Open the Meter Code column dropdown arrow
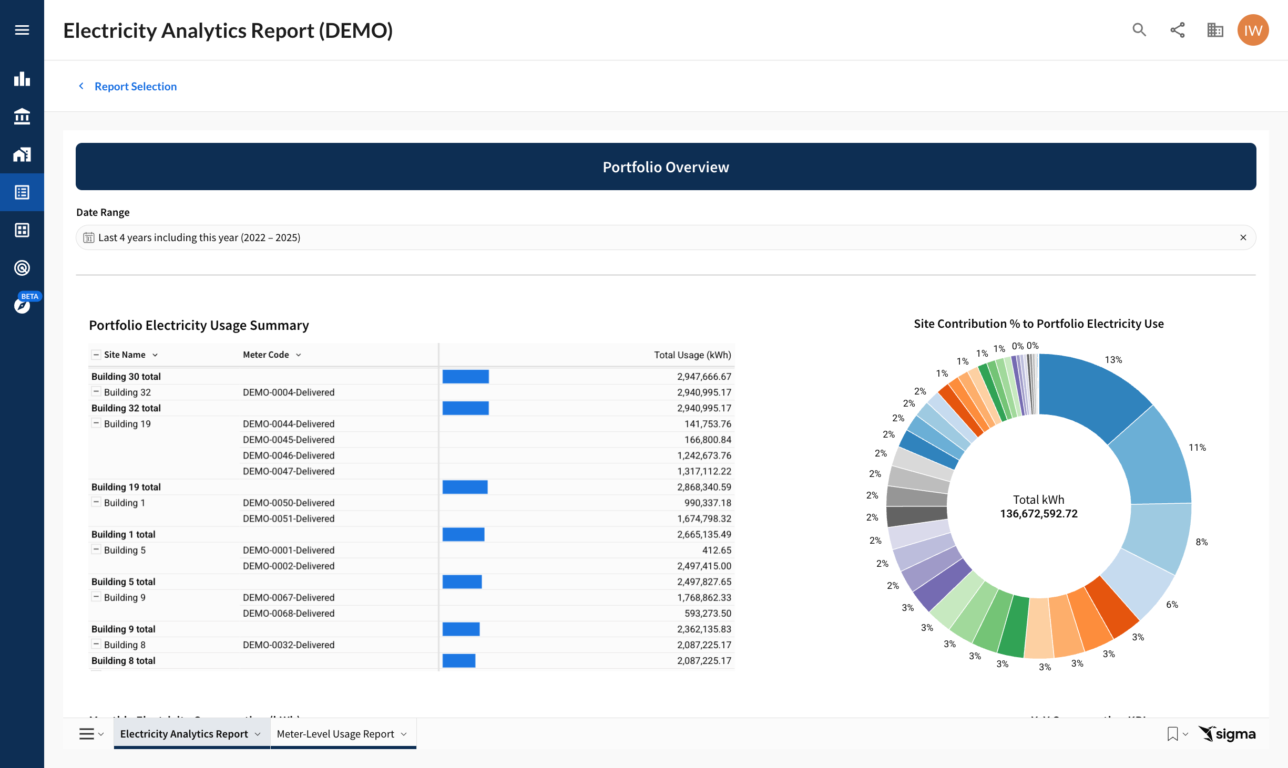1288x768 pixels. pyautogui.click(x=299, y=355)
